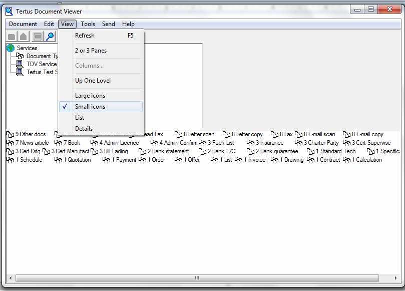Viewport: 405px width, 291px height.
Task: Choose Refresh from the View menu
Action: pyautogui.click(x=101, y=36)
